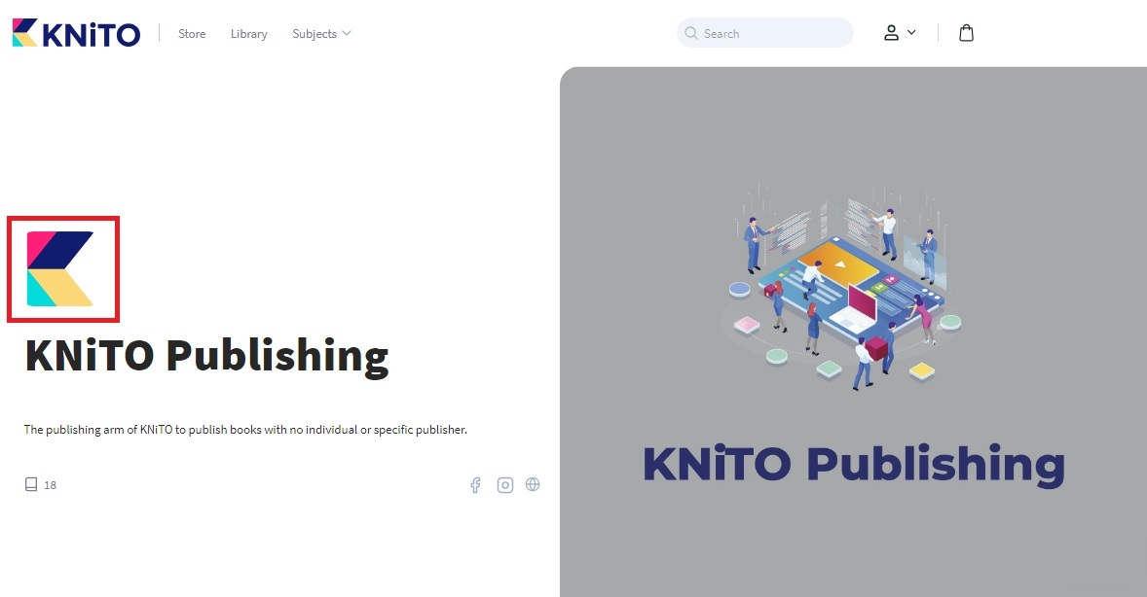1147x597 pixels.
Task: Expand the account menu chevron
Action: pos(912,32)
